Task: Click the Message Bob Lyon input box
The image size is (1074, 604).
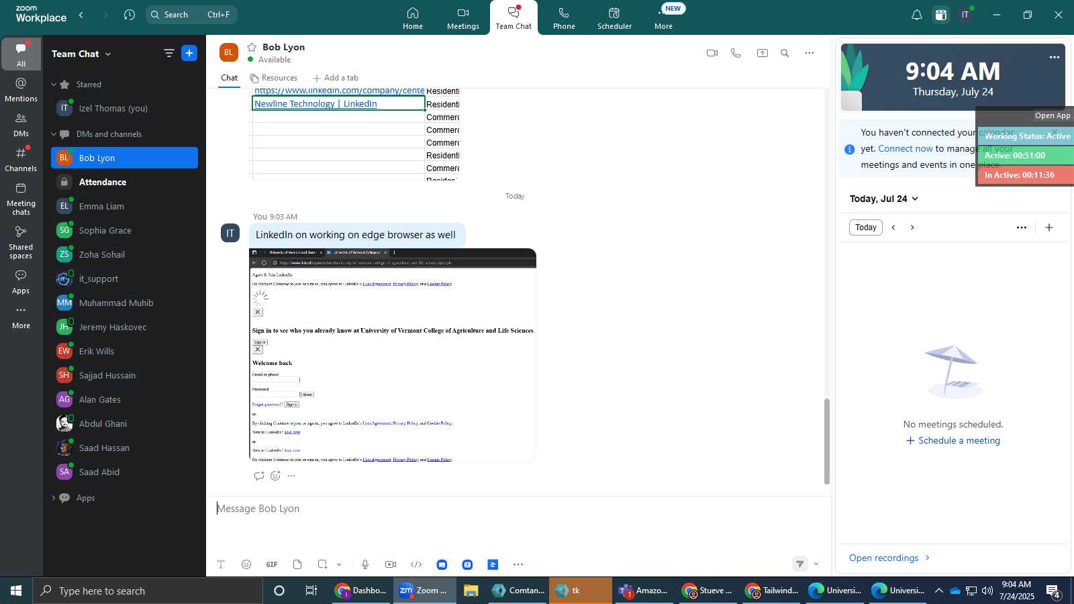Action: [x=517, y=509]
